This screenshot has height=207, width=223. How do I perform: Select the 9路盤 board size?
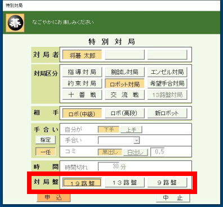click(x=167, y=183)
